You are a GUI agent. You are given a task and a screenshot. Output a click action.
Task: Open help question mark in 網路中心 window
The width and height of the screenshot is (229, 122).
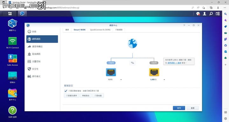[x=184, y=25]
